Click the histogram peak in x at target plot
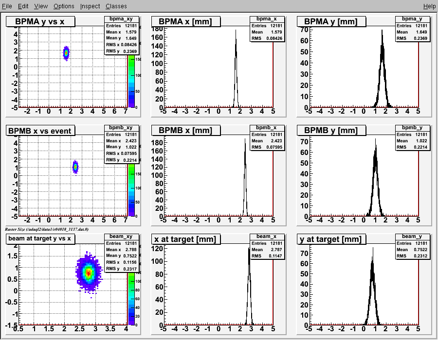438x340 pixels. (249, 249)
